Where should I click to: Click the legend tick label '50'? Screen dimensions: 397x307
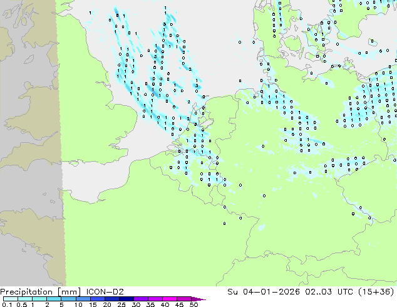click(193, 304)
